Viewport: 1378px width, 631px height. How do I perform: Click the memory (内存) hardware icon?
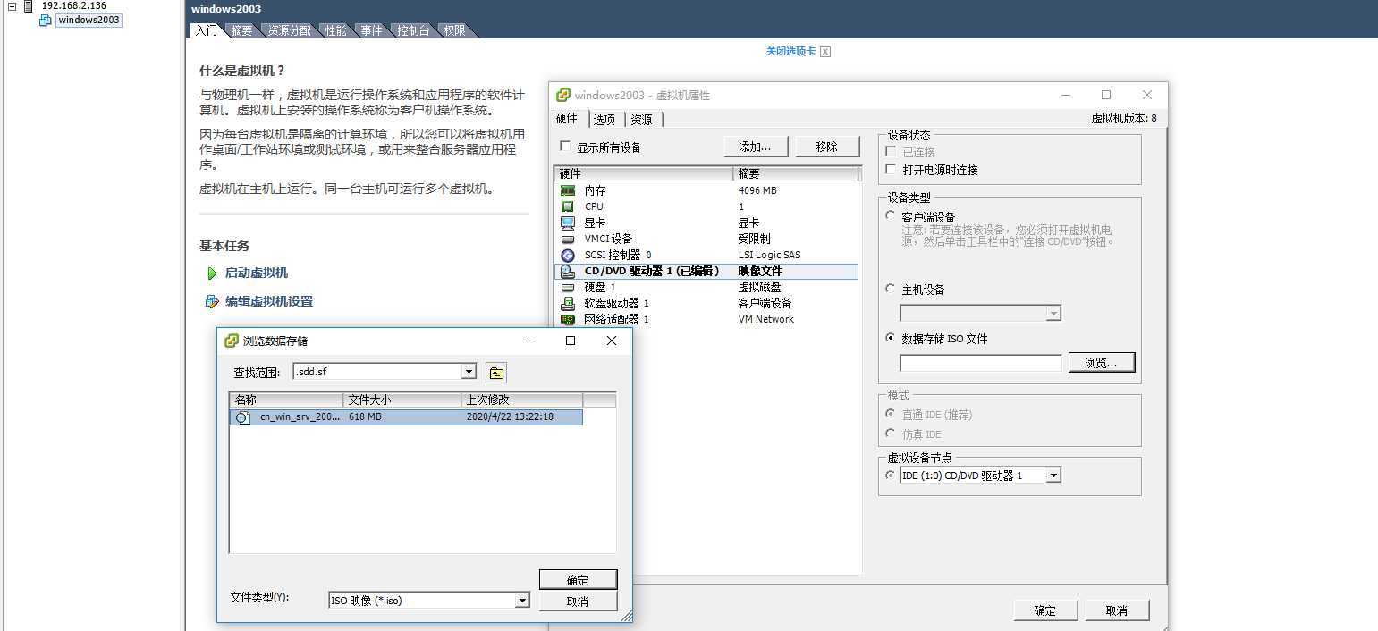click(x=567, y=190)
